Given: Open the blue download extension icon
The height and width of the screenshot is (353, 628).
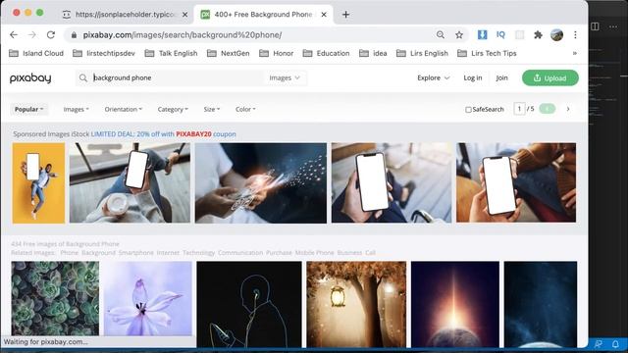Looking at the screenshot, I should coord(482,35).
